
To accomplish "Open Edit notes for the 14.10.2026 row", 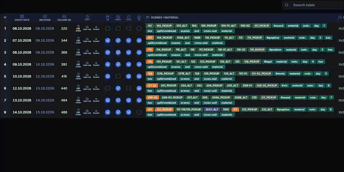I will tap(78, 112).
